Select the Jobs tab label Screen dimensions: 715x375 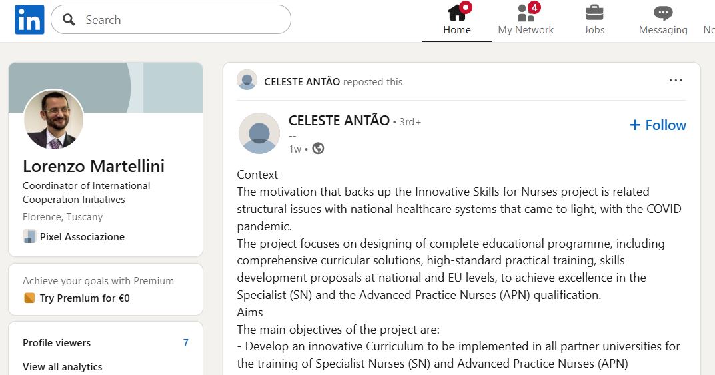point(594,30)
